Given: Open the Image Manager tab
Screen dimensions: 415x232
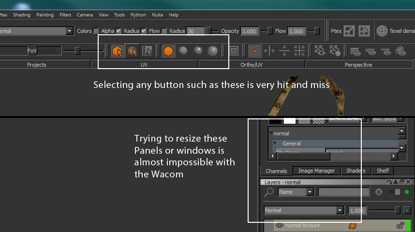Looking at the screenshot, I should tap(316, 171).
